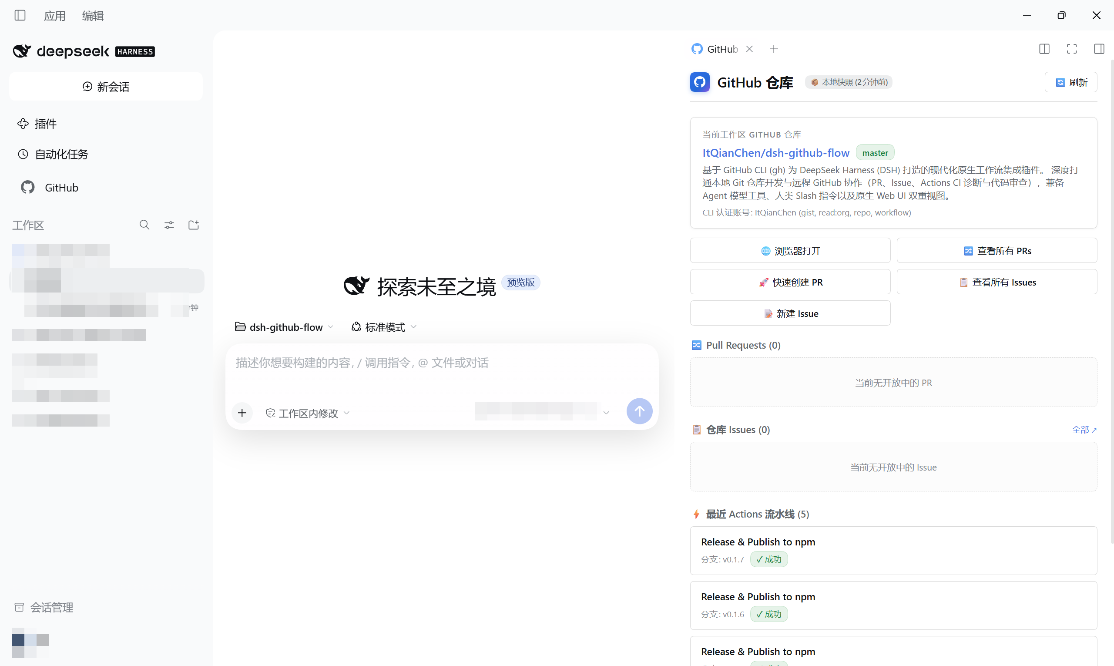This screenshot has height=666, width=1114.
Task: Click the right panel vertical scrollbar
Action: click(x=1111, y=301)
